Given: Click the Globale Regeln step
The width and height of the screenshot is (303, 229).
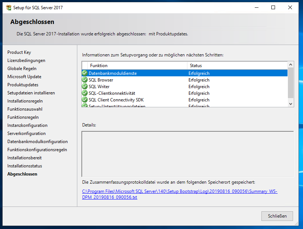Looking at the screenshot, I should [x=22, y=69].
